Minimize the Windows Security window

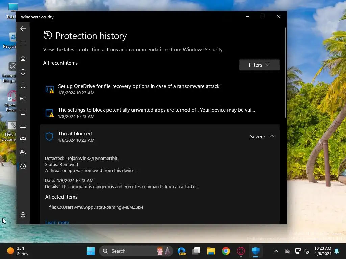248,17
